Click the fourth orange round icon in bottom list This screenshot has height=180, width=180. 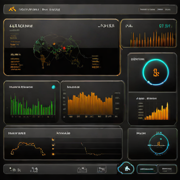[53, 154]
